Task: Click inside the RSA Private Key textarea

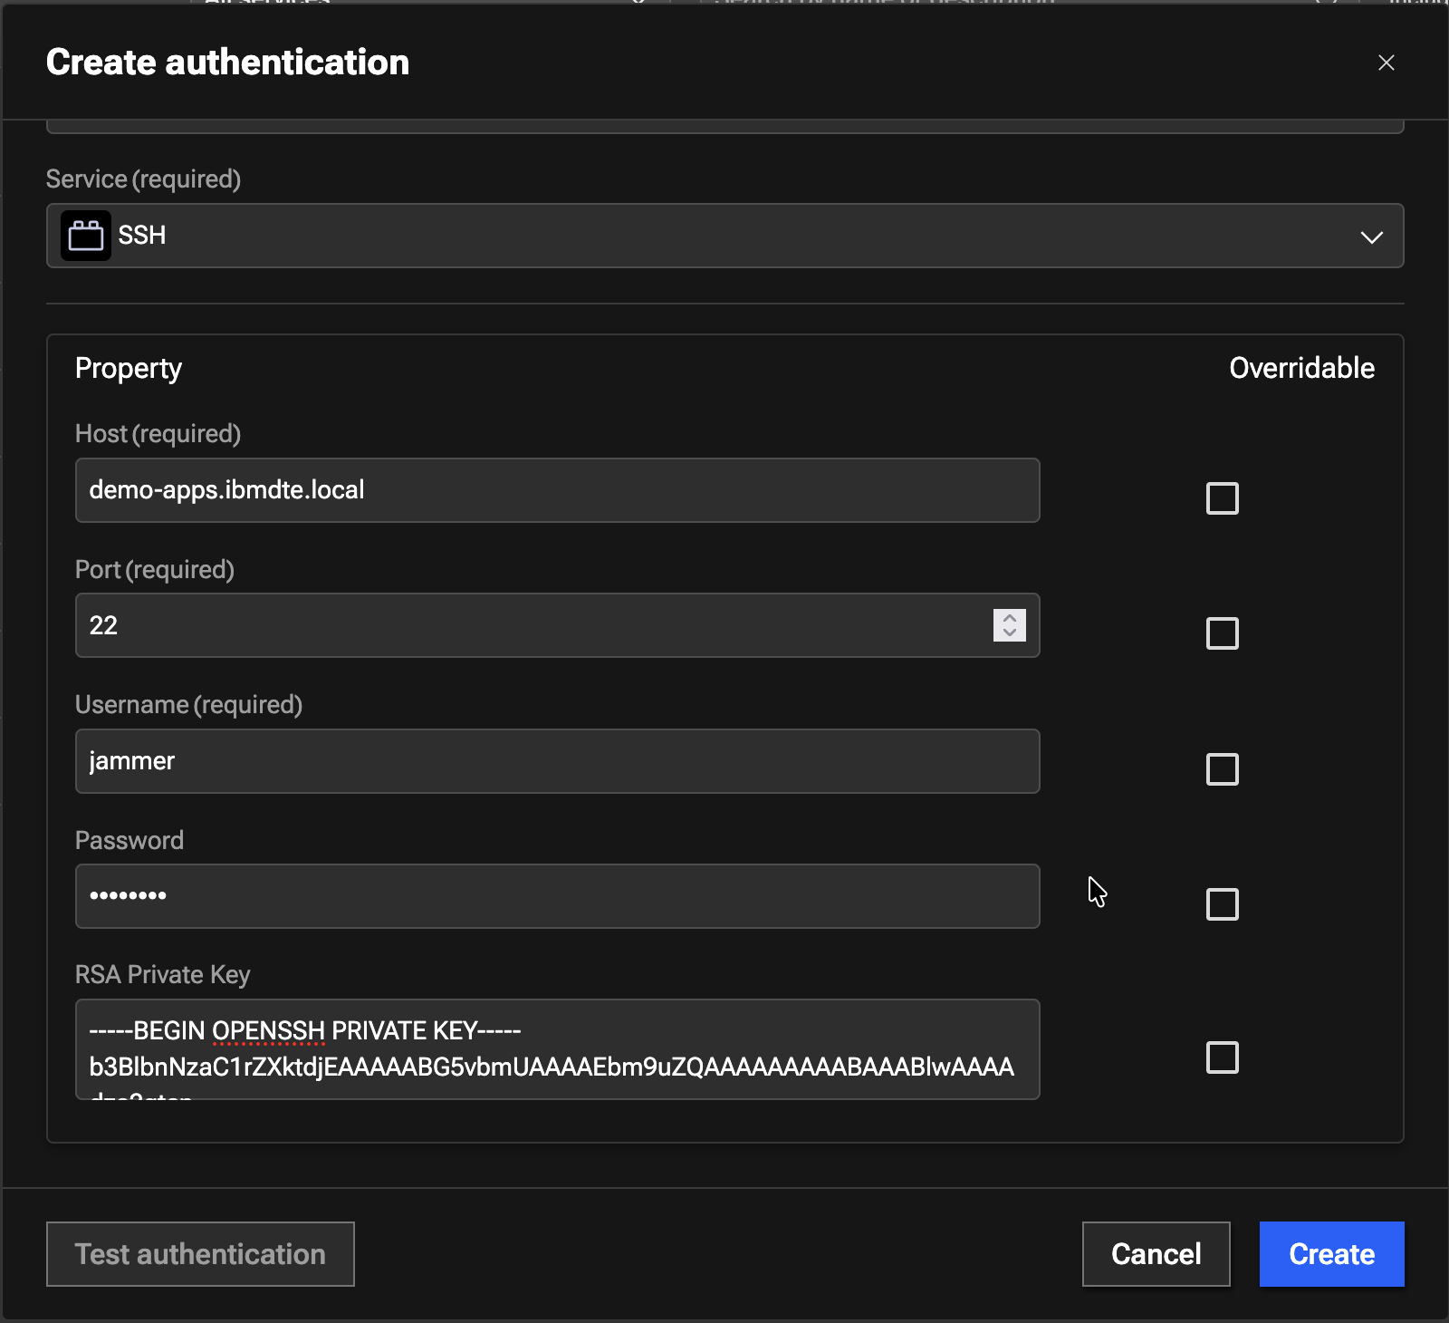Action: (x=557, y=1049)
